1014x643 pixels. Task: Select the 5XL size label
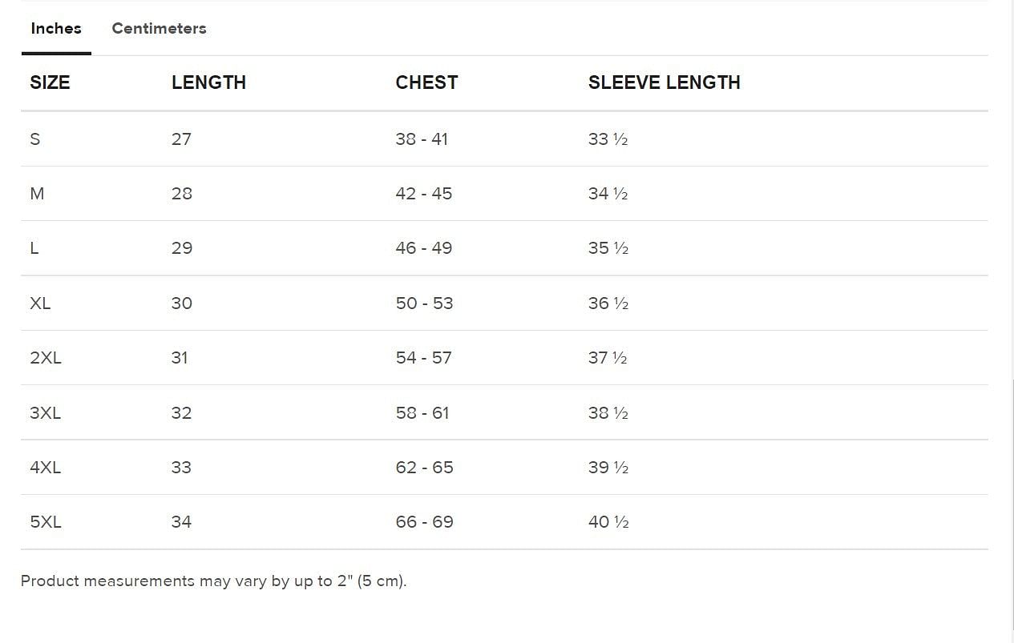46,521
